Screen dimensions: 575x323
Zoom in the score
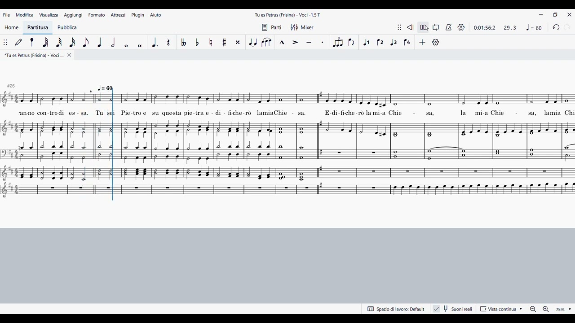pyautogui.click(x=546, y=309)
